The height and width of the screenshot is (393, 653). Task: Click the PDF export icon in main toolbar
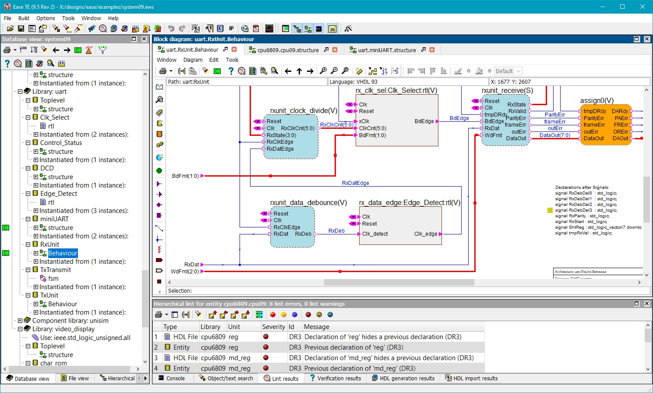[256, 28]
